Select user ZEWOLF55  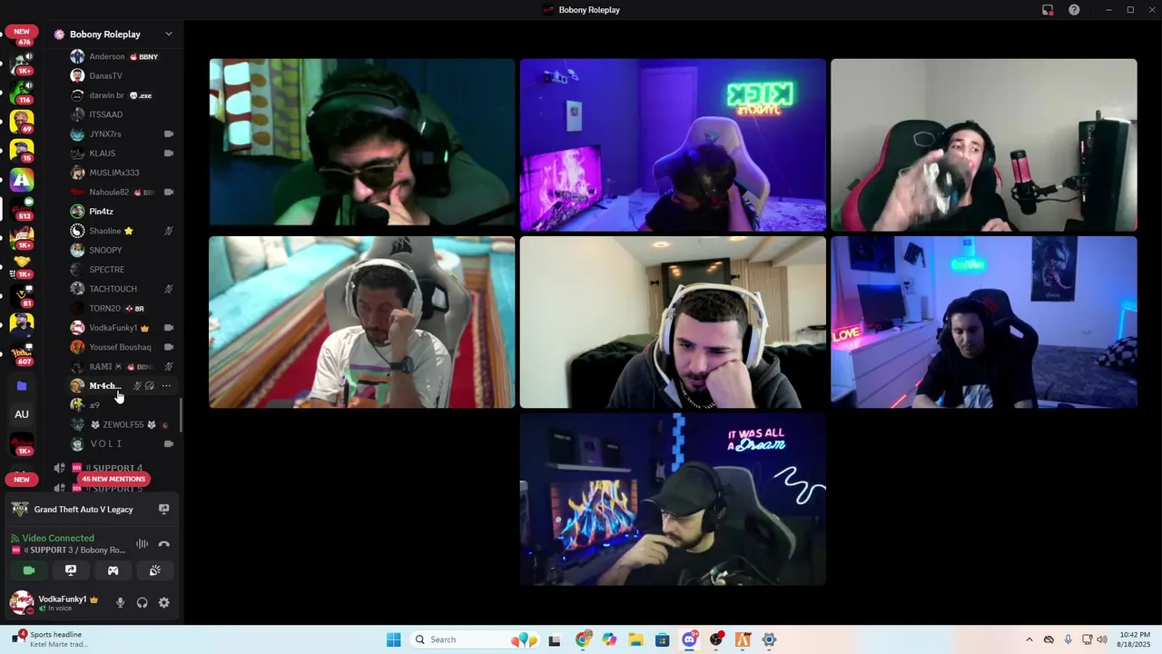[122, 424]
